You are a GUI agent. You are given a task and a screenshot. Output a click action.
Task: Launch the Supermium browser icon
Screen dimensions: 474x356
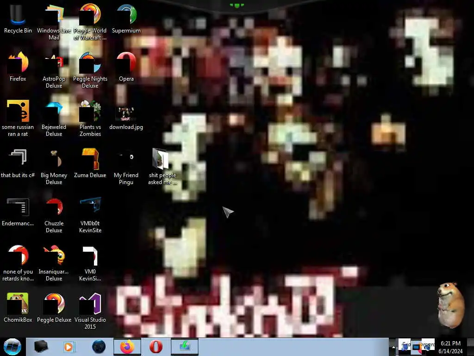coord(126,19)
